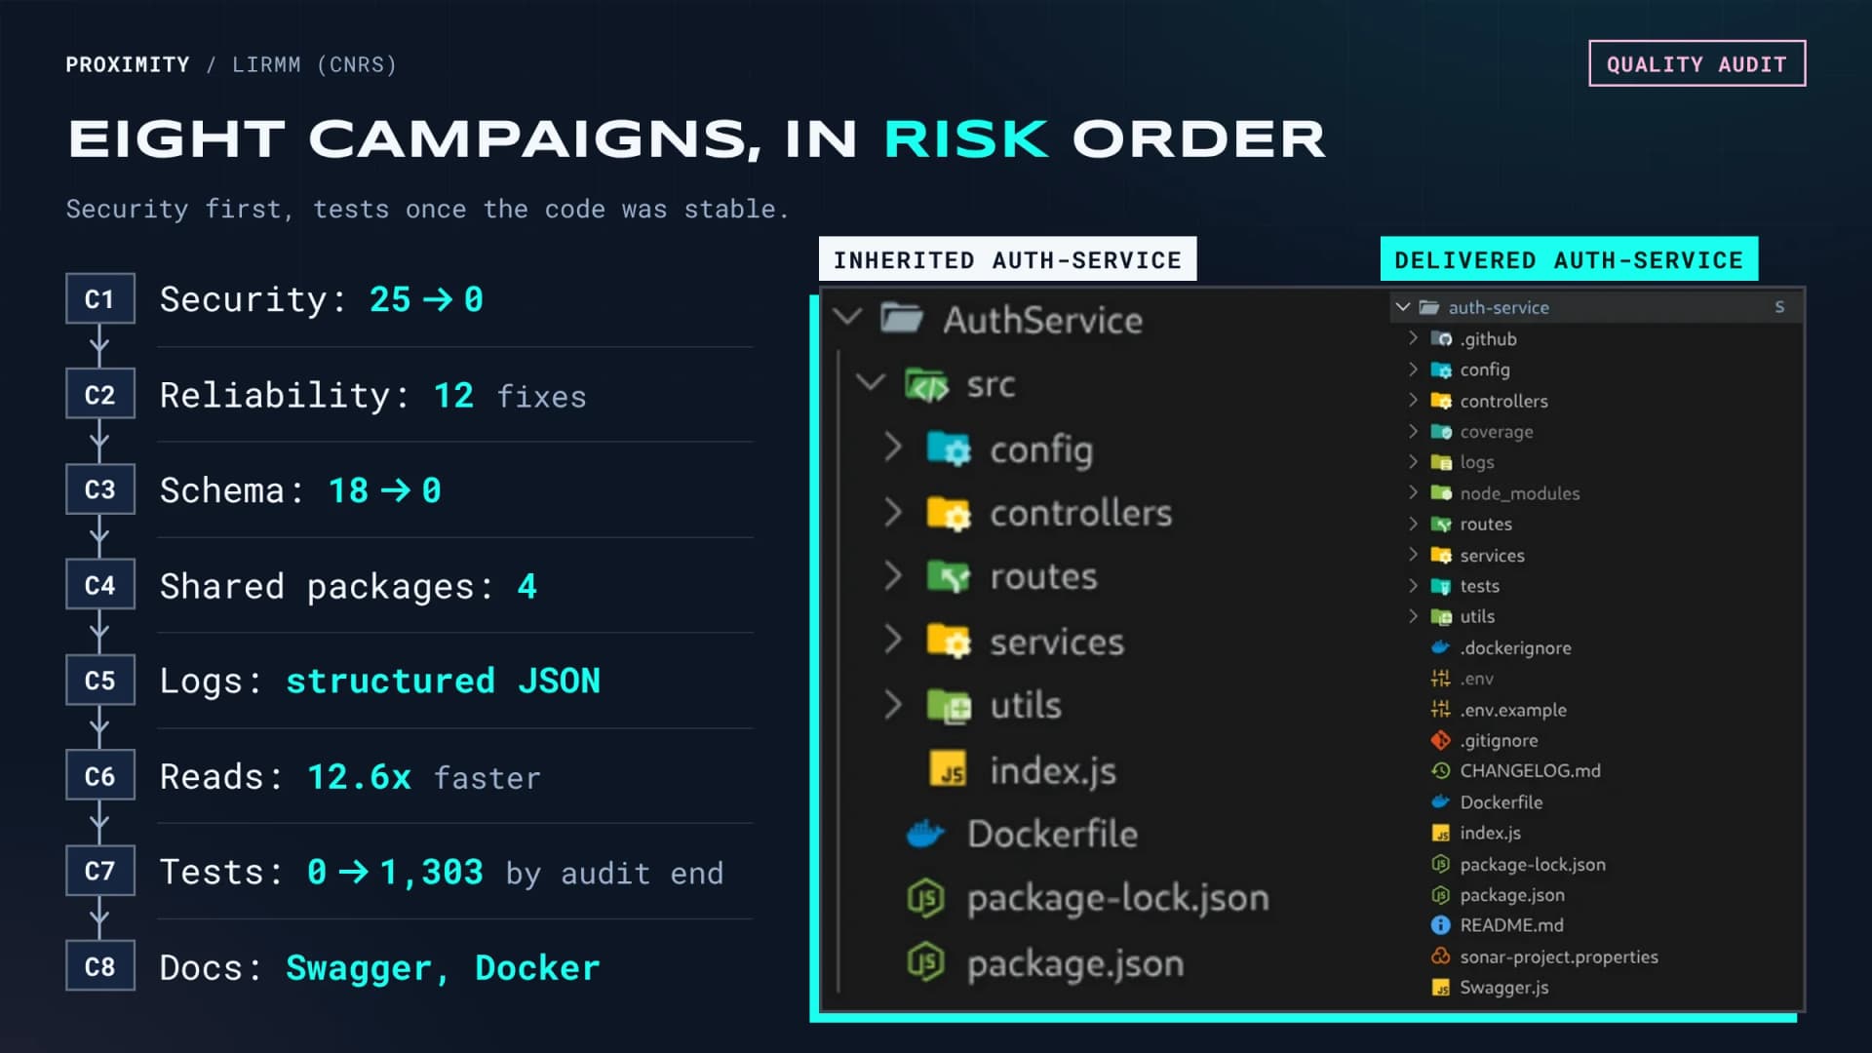1872x1053 pixels.
Task: Click the 'Reads: 12.6x faster' text
Action: [350, 777]
